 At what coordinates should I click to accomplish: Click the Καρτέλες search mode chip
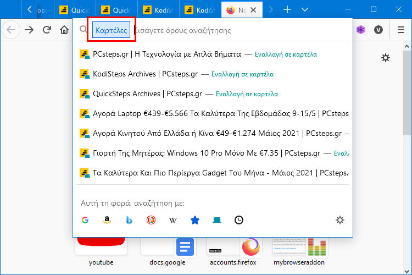pos(111,30)
